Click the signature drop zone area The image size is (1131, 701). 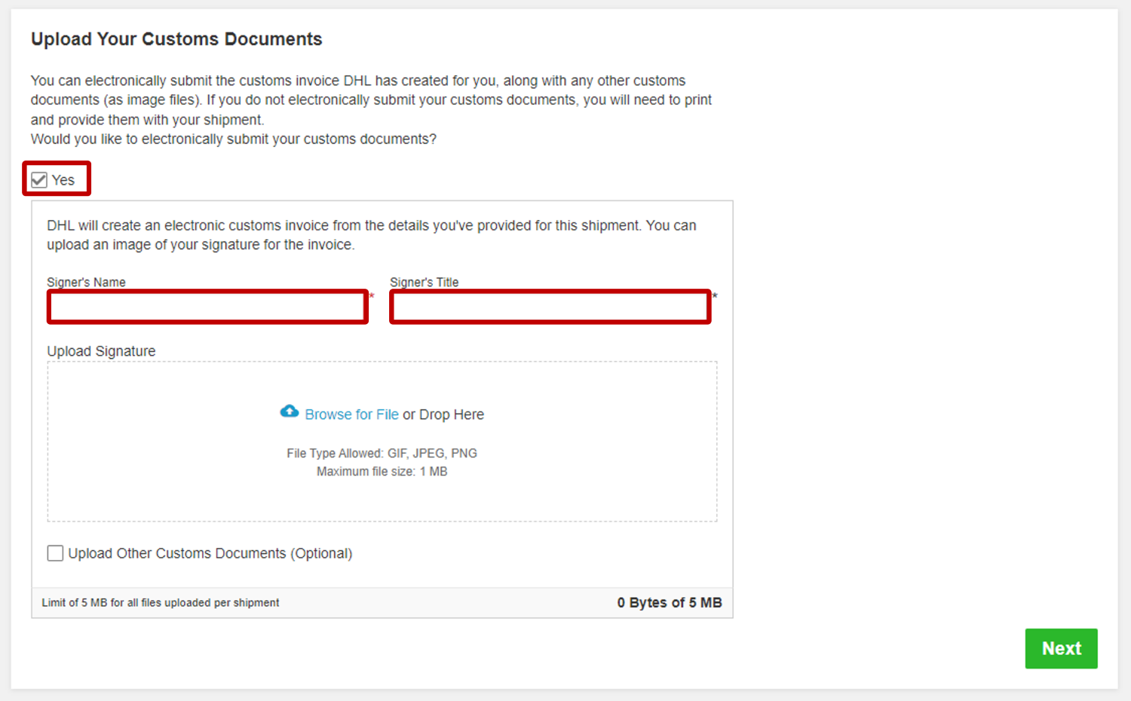[382, 441]
